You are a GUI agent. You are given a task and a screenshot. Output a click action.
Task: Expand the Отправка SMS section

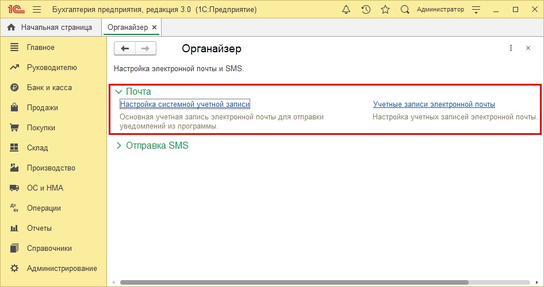pyautogui.click(x=119, y=146)
